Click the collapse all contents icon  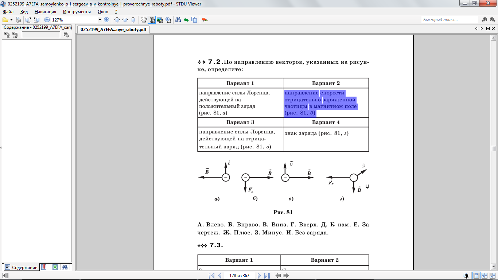15,35
